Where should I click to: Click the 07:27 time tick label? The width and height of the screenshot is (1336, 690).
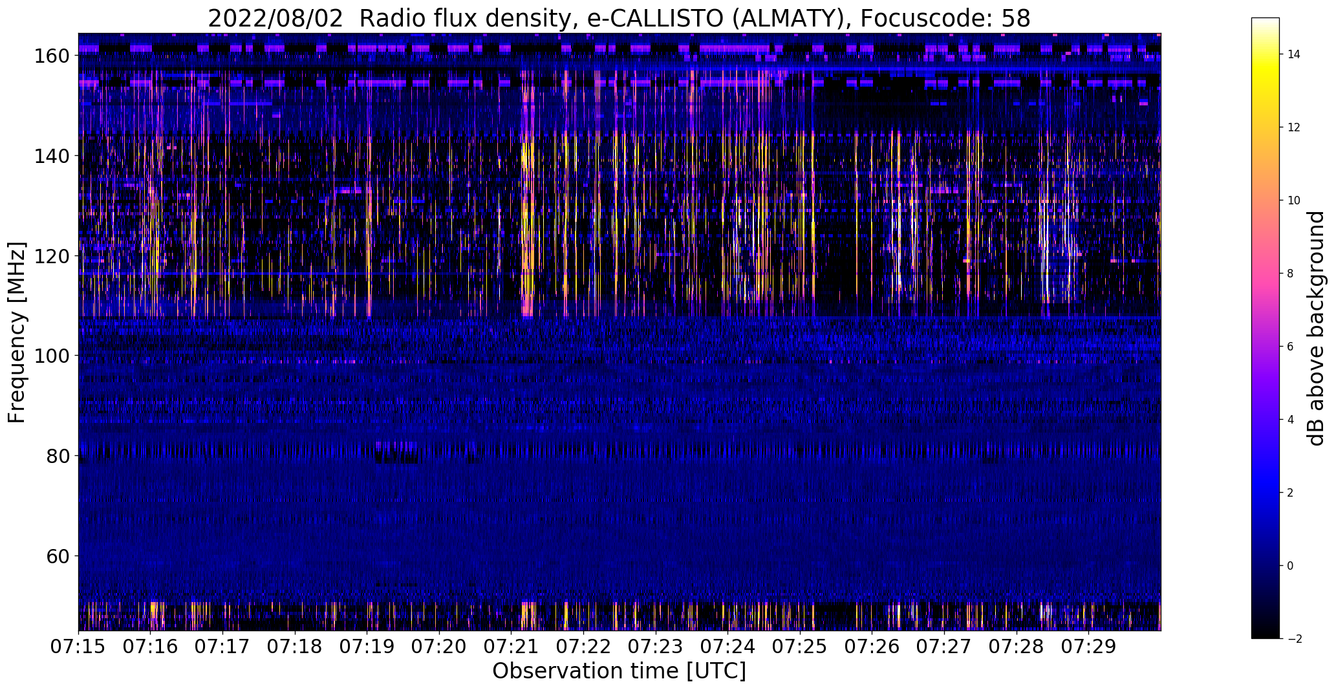tap(945, 647)
